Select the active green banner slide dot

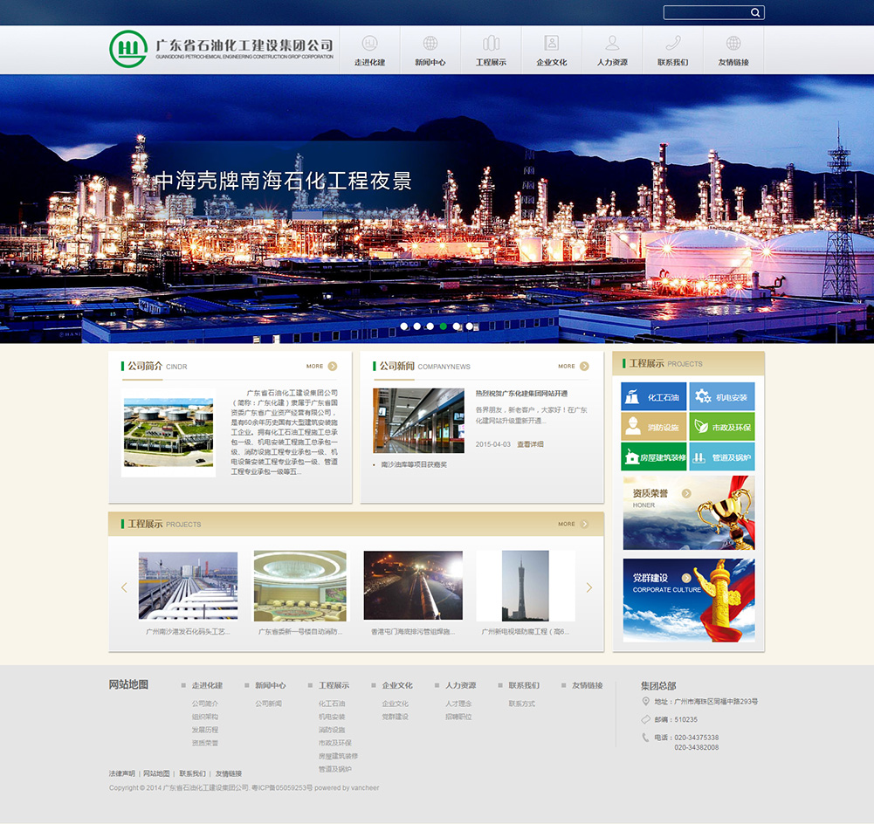(444, 326)
